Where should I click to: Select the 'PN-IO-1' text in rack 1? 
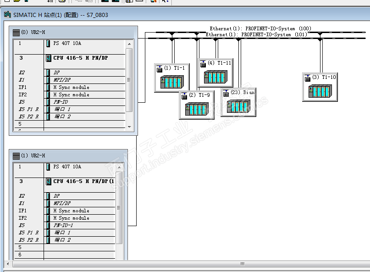63,225
